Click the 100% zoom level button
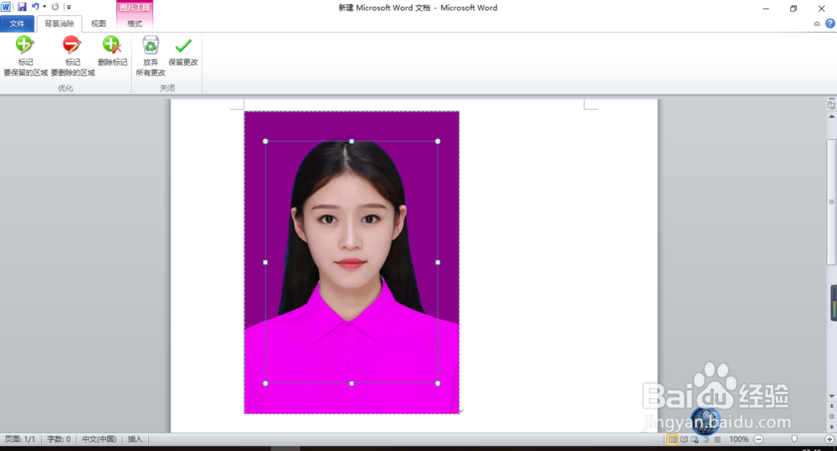The height and width of the screenshot is (451, 837). click(739, 439)
